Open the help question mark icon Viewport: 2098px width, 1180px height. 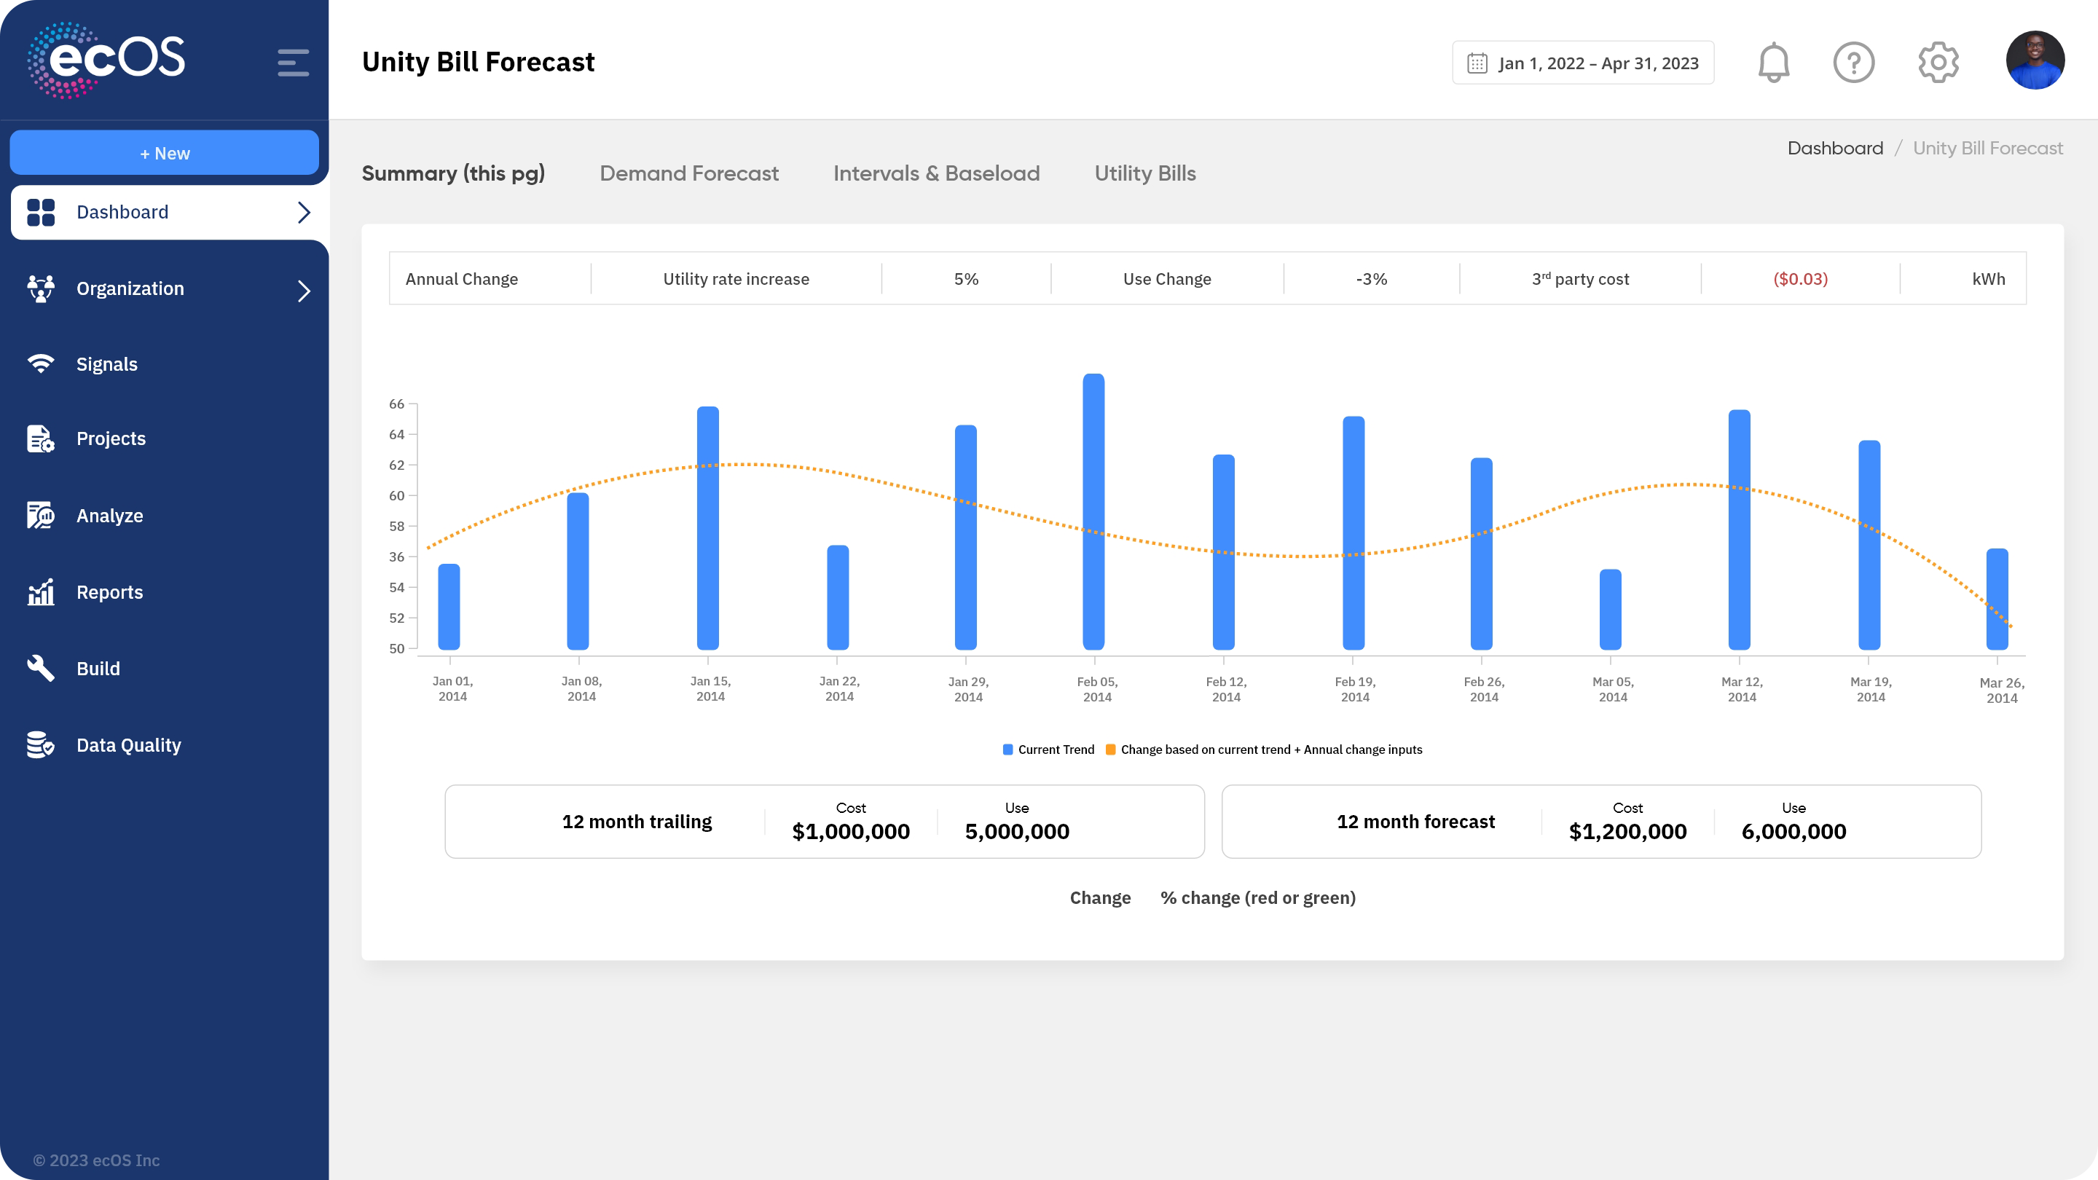point(1854,63)
